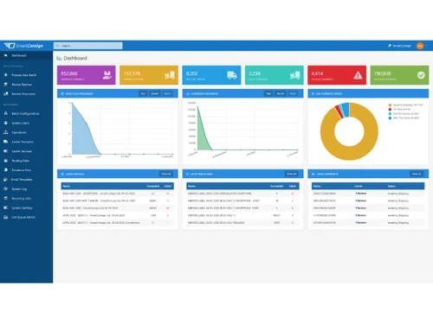The height and width of the screenshot is (324, 433).
Task: Open Job Queue Admin in sidebar
Action: tap(26, 217)
